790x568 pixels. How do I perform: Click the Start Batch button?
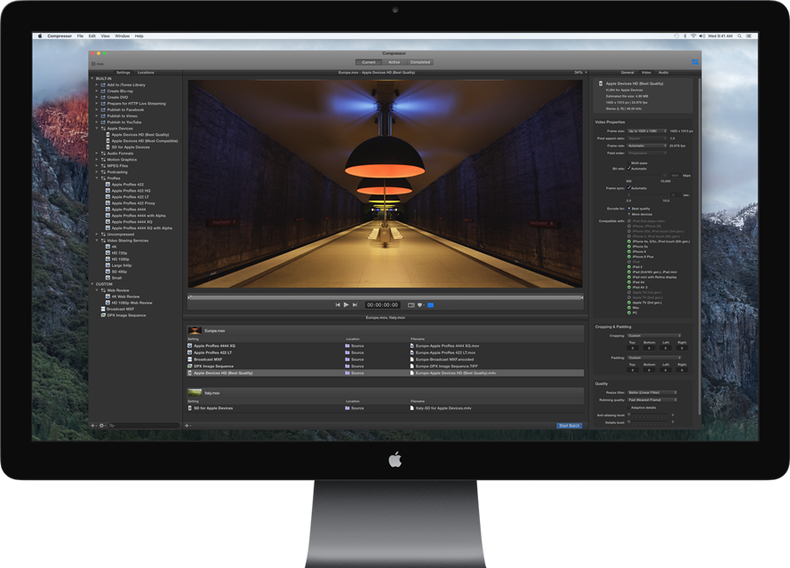point(570,426)
